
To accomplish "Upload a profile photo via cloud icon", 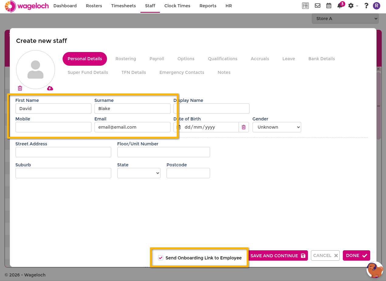I will coord(50,88).
